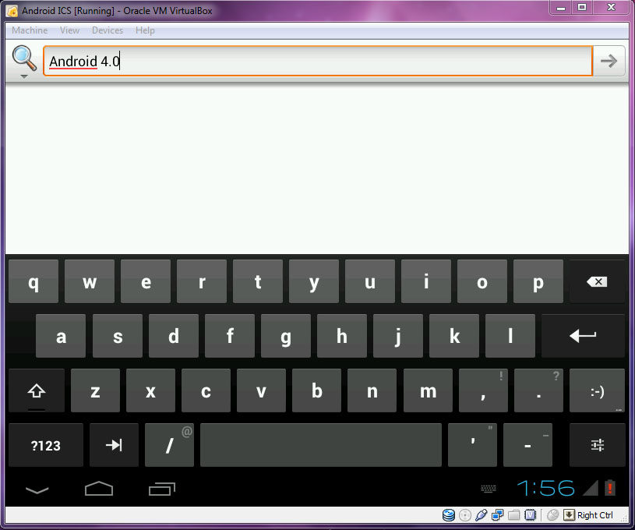This screenshot has width=635, height=530.
Task: Toggle the shift key on the keyboard
Action: click(37, 390)
